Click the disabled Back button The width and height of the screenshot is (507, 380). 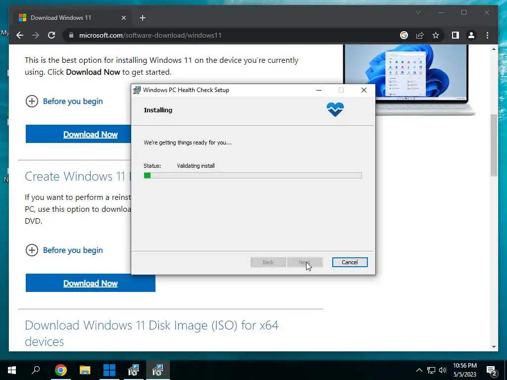(268, 262)
